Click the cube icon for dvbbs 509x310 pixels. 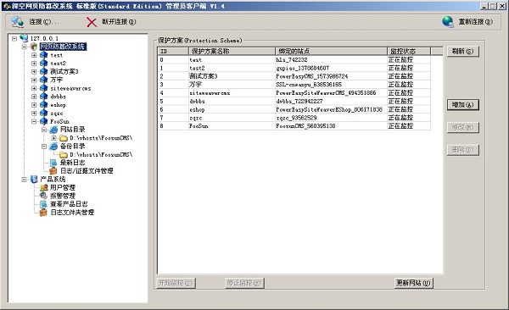pos(43,97)
